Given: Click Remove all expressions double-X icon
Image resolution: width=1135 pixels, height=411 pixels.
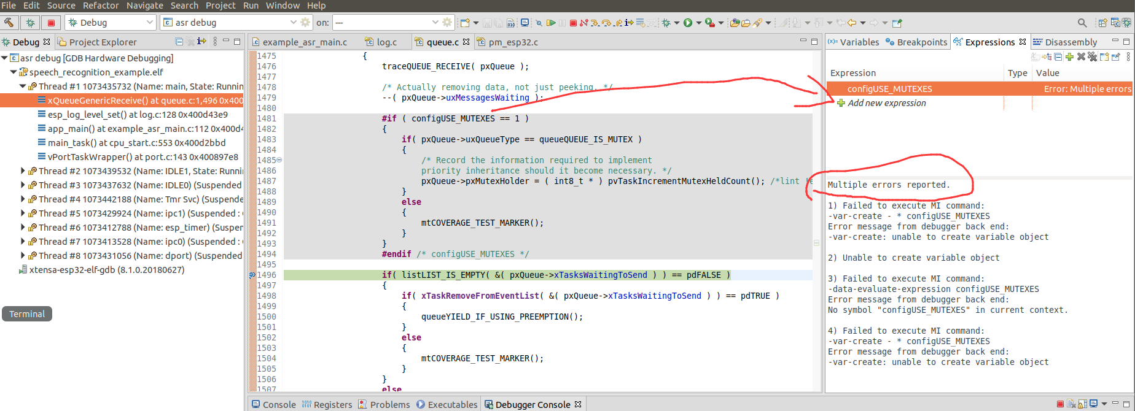Looking at the screenshot, I should (1092, 57).
